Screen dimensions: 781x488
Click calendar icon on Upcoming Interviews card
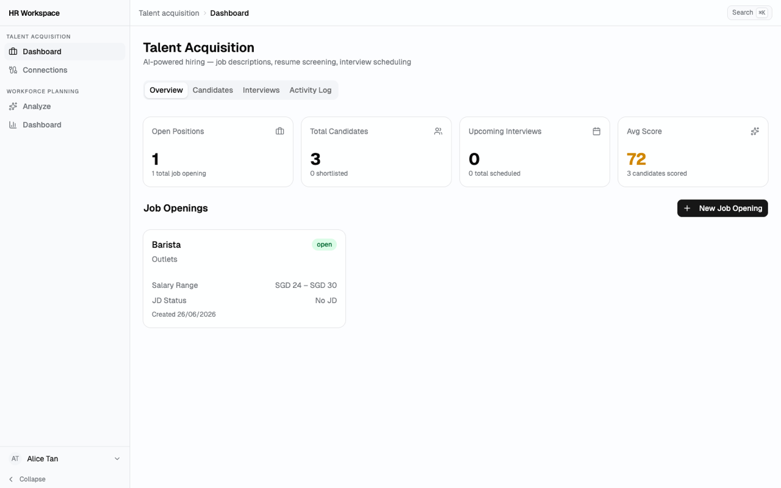[596, 131]
